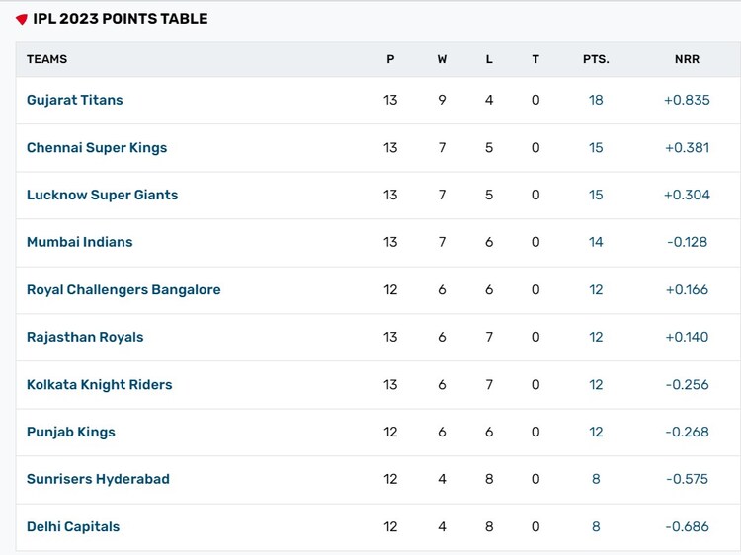Open the Chennai Super Kings team link
Image resolution: width=741 pixels, height=555 pixels.
tap(97, 147)
